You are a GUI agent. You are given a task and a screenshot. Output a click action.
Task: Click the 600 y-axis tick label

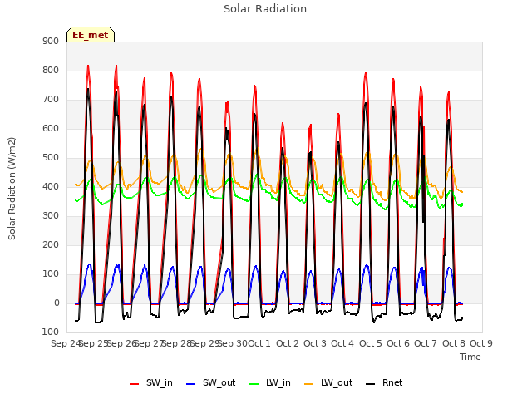click(51, 129)
